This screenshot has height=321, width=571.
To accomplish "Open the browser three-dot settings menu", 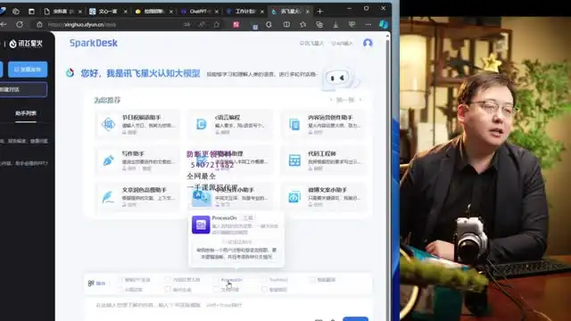I will (x=368, y=24).
